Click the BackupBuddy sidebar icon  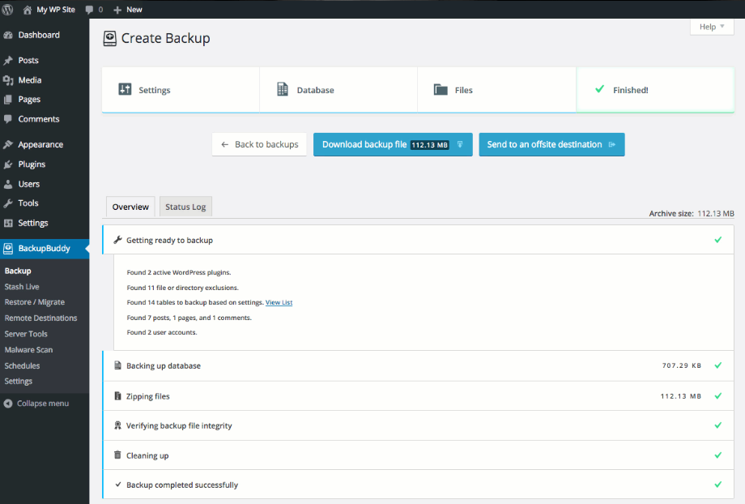pos(8,248)
